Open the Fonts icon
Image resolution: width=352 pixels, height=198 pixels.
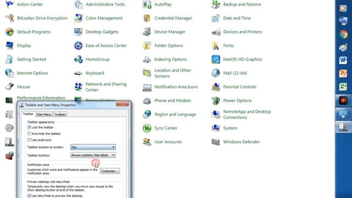pyautogui.click(x=216, y=46)
